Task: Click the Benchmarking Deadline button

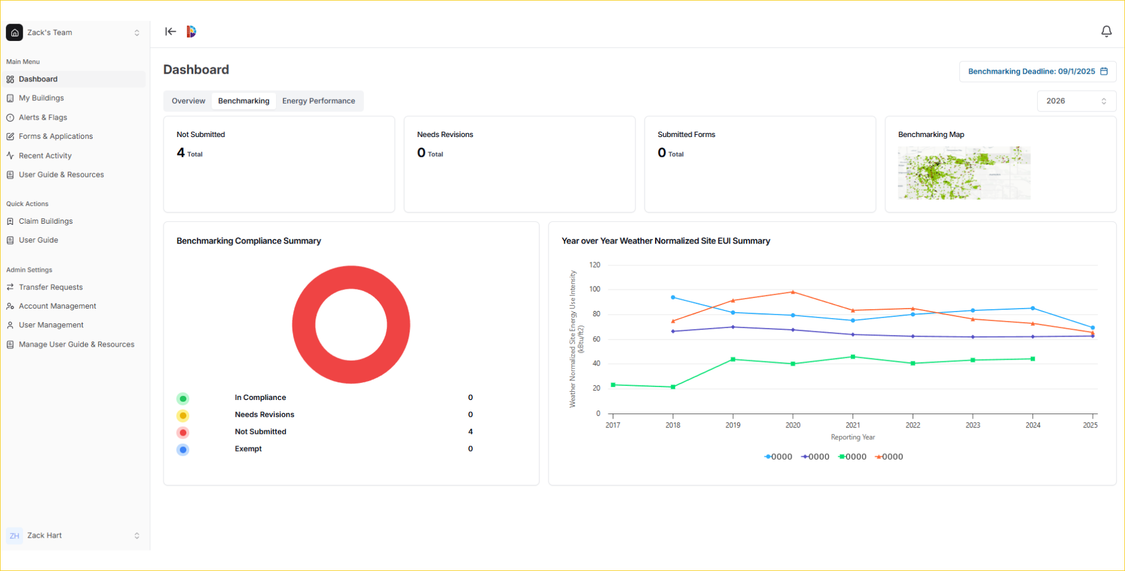Action: [x=1038, y=71]
